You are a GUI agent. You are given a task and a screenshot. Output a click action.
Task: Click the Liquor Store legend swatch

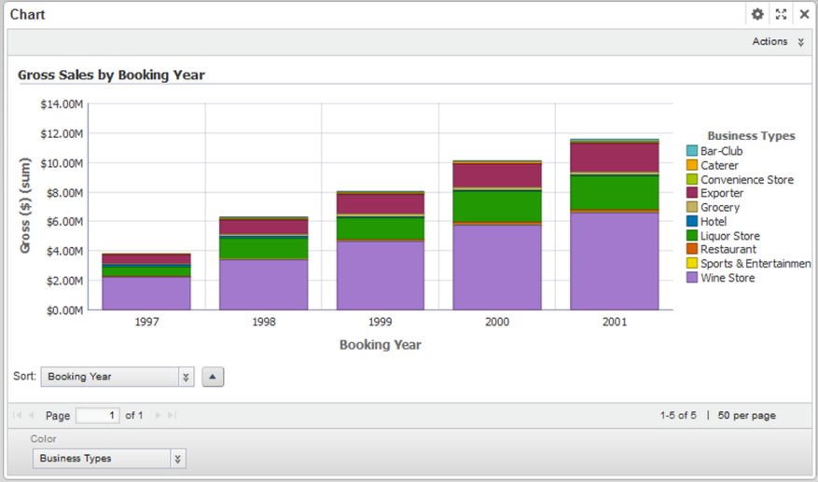pos(692,235)
